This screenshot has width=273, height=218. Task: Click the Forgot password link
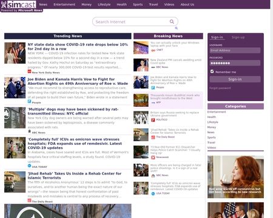pyautogui.click(x=220, y=88)
